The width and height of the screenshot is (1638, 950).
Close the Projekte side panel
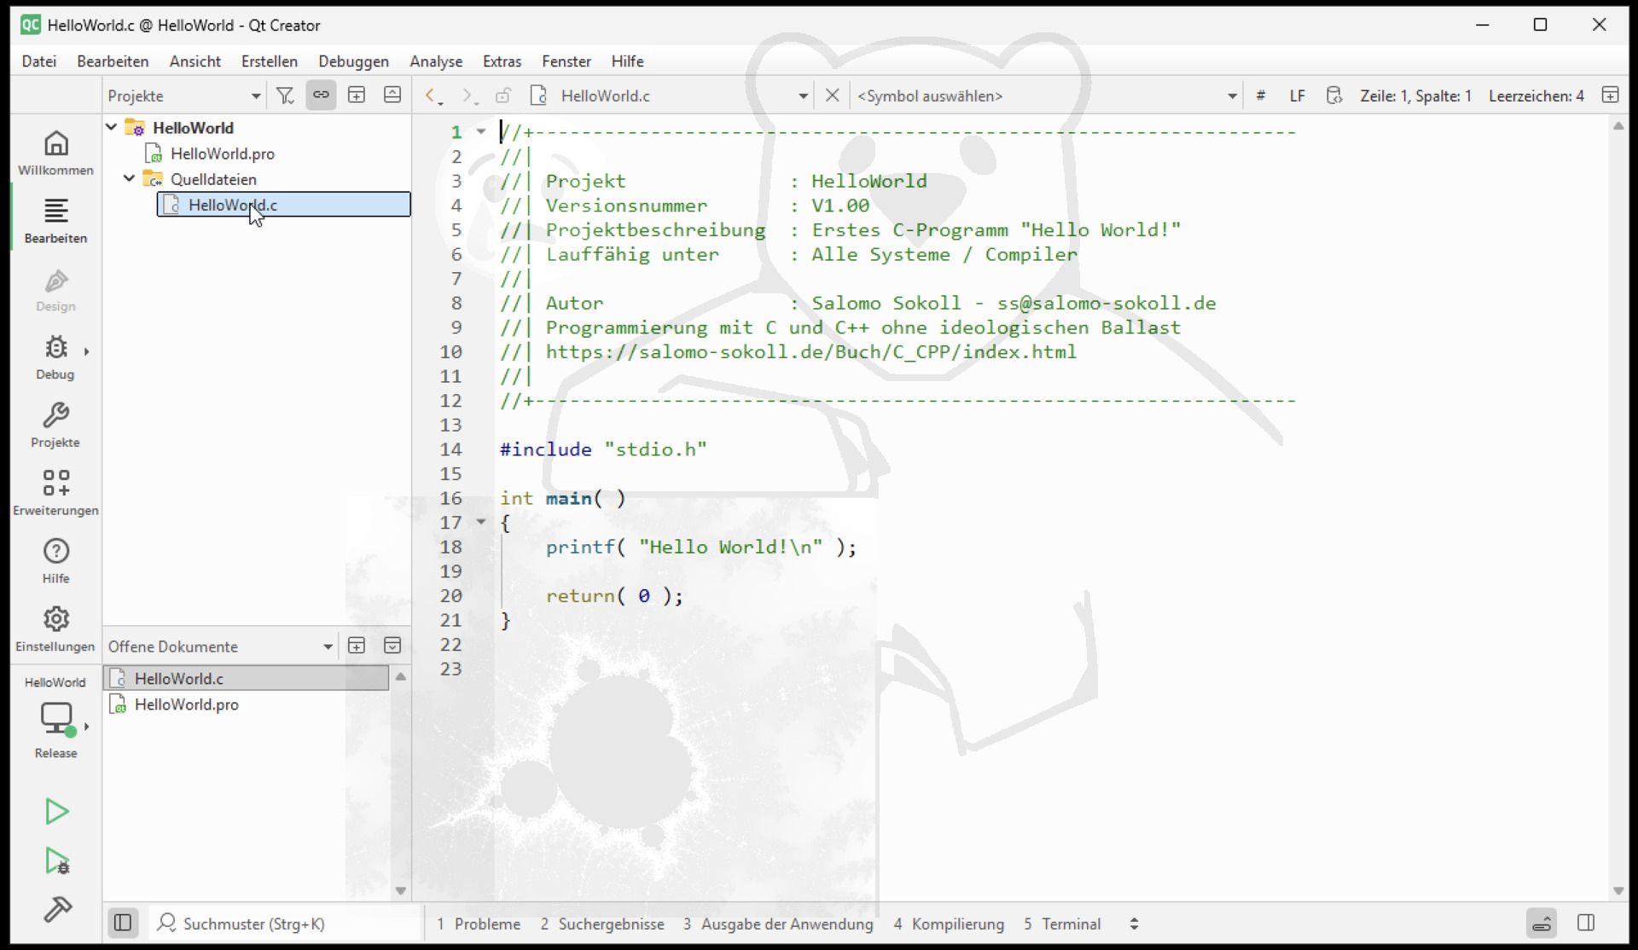coord(392,96)
